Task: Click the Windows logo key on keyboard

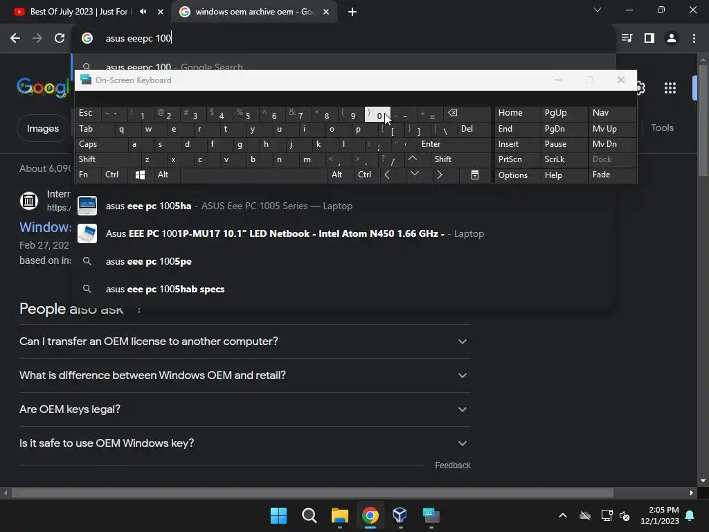Action: (140, 175)
